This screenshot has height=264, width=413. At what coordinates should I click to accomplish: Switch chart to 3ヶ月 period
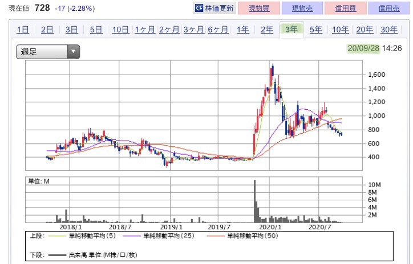click(193, 30)
